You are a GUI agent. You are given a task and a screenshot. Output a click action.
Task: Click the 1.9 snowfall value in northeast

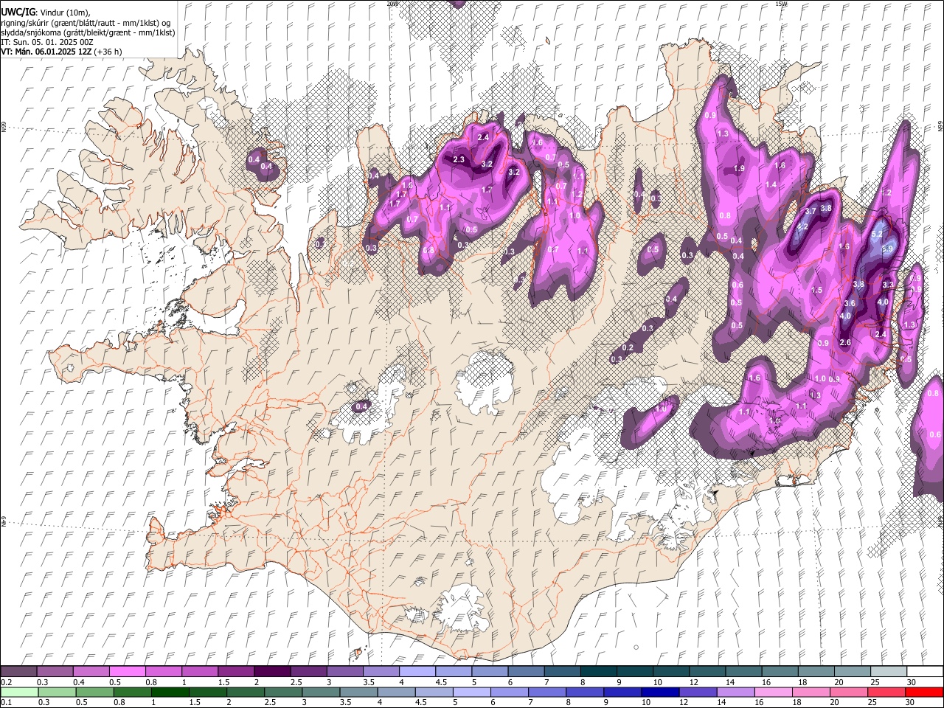click(x=739, y=169)
